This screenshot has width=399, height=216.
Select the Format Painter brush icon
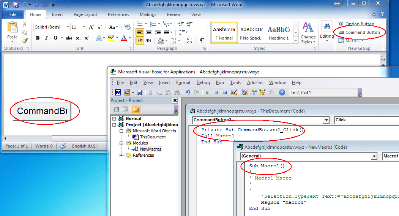(24, 41)
